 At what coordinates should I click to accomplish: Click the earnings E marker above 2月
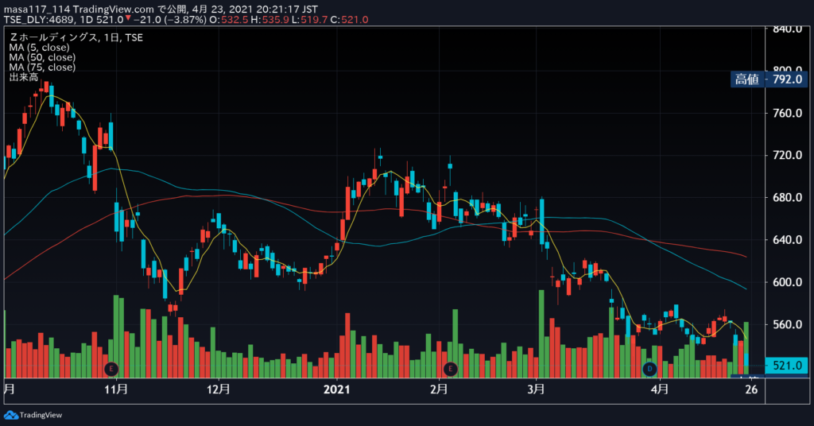[450, 369]
